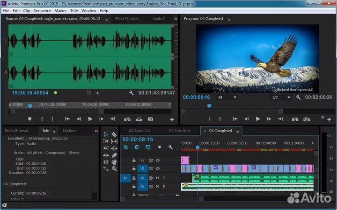Screen dimensions: 337x210
Task: Click Extract button in Program monitor
Action: 307,119
